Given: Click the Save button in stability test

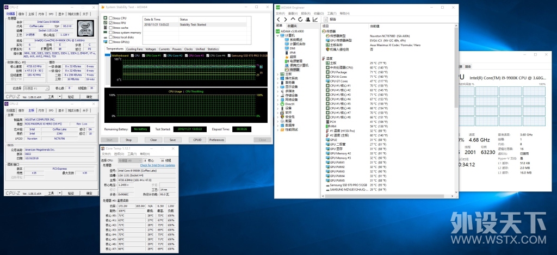Looking at the screenshot, I should pyautogui.click(x=172, y=140).
